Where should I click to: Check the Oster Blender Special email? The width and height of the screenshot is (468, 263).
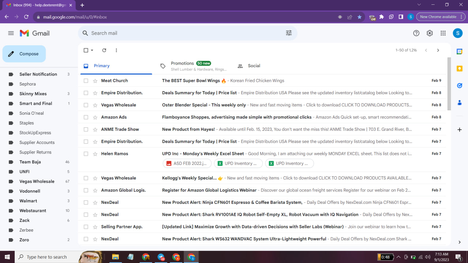[x=86, y=105]
